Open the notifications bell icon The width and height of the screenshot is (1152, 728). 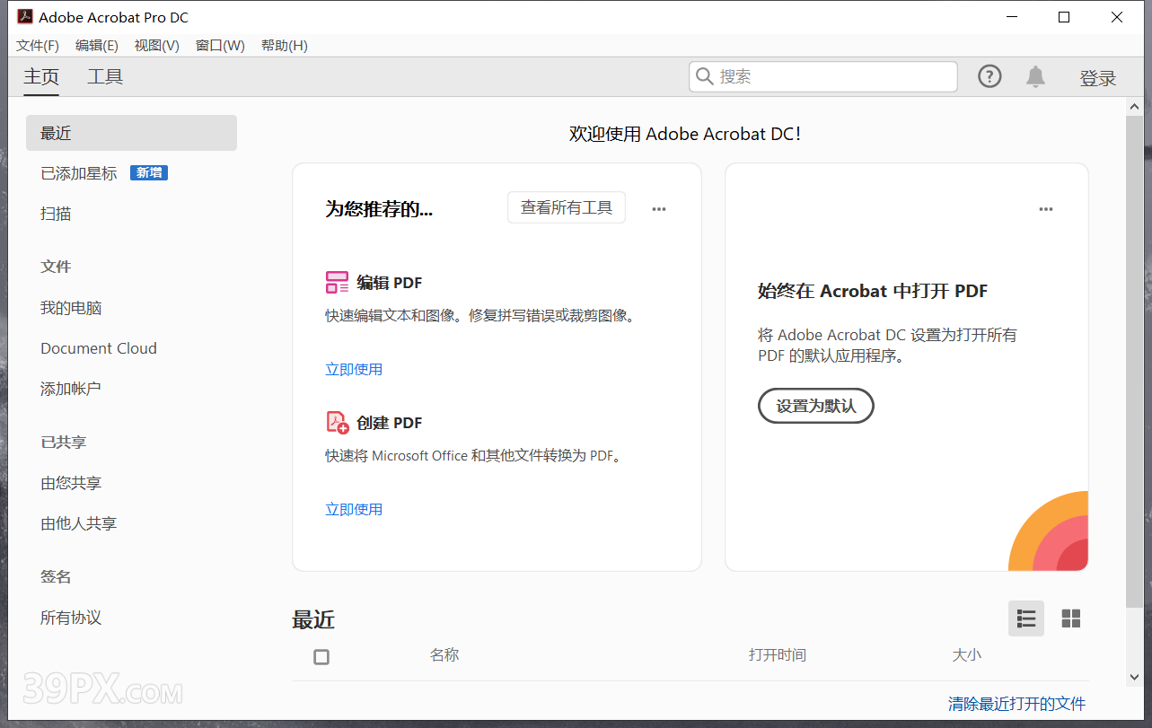click(1035, 77)
